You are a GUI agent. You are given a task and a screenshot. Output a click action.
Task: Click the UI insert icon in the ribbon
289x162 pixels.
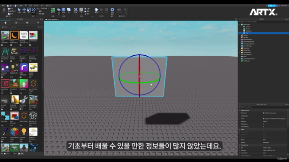pos(69,9)
